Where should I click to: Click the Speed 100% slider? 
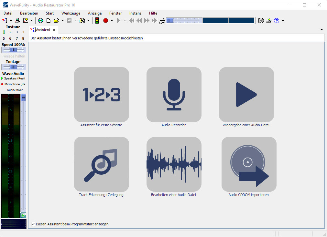pos(14,50)
